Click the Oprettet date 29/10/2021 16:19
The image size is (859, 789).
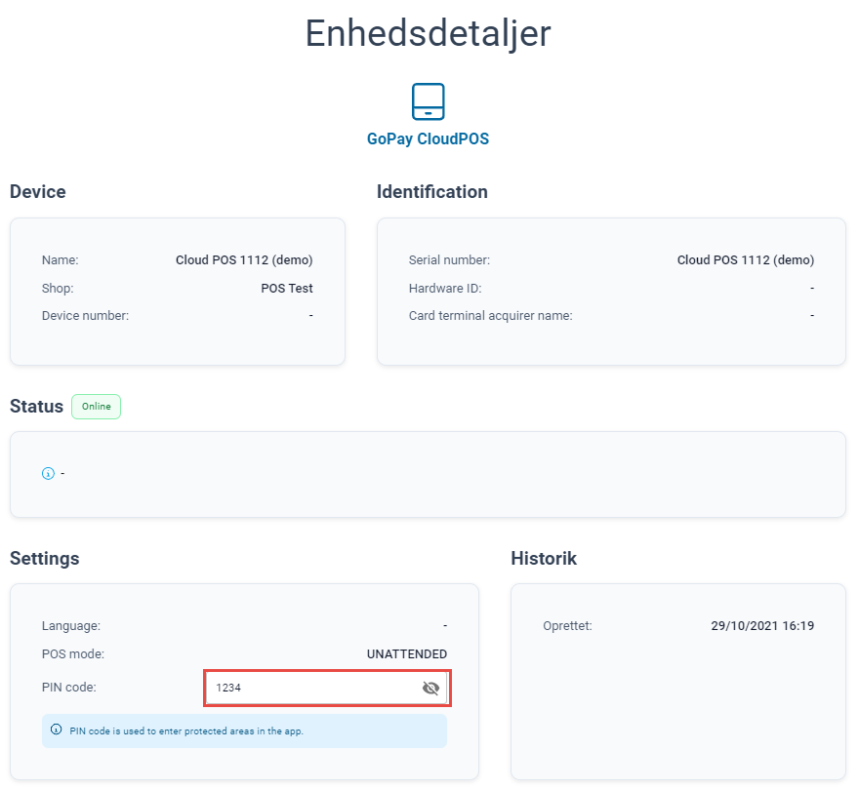(762, 626)
